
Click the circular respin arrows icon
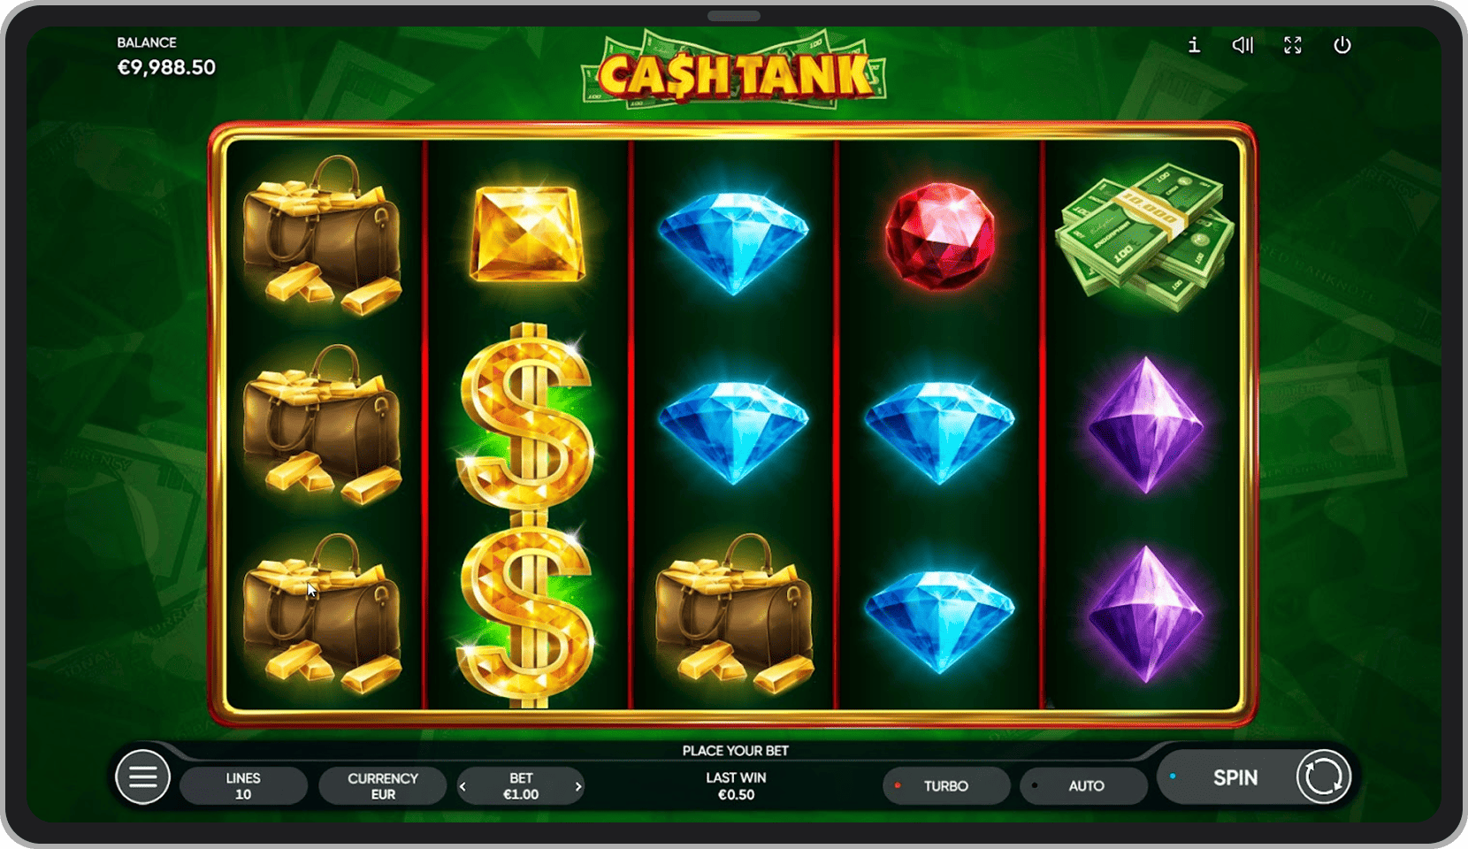coord(1323,777)
